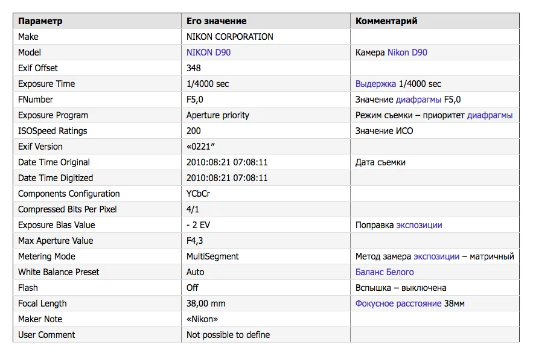Click the Aperture priority value cell
The height and width of the screenshot is (353, 536).
[266, 115]
